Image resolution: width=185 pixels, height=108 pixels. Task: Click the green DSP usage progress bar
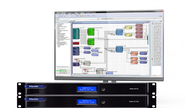[63, 71]
